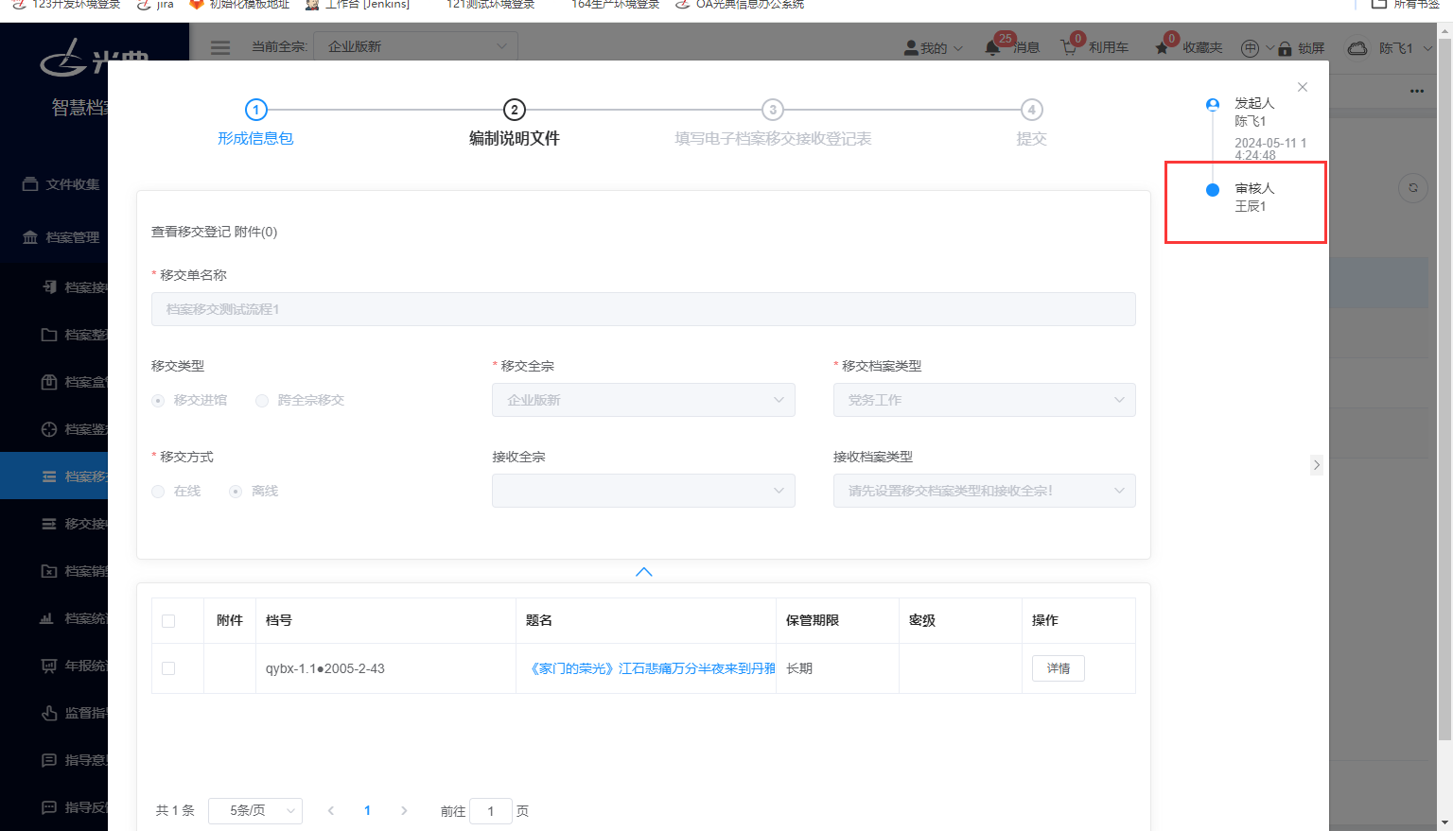Open the 中 language dropdown
The width and height of the screenshot is (1453, 831).
click(x=1257, y=48)
